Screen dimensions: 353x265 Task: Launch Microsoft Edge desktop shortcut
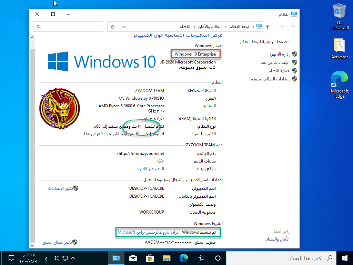[340, 85]
